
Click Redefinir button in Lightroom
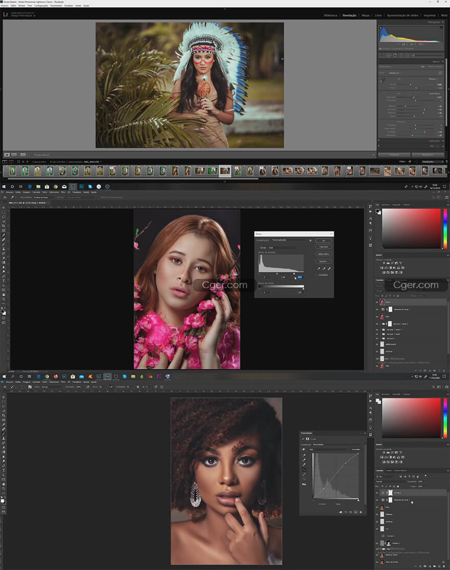[427, 155]
